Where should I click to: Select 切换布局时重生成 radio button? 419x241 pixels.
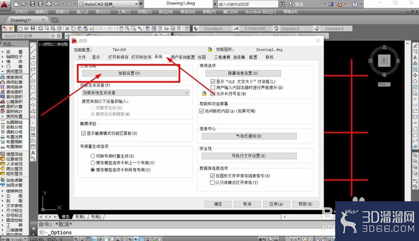click(x=93, y=156)
